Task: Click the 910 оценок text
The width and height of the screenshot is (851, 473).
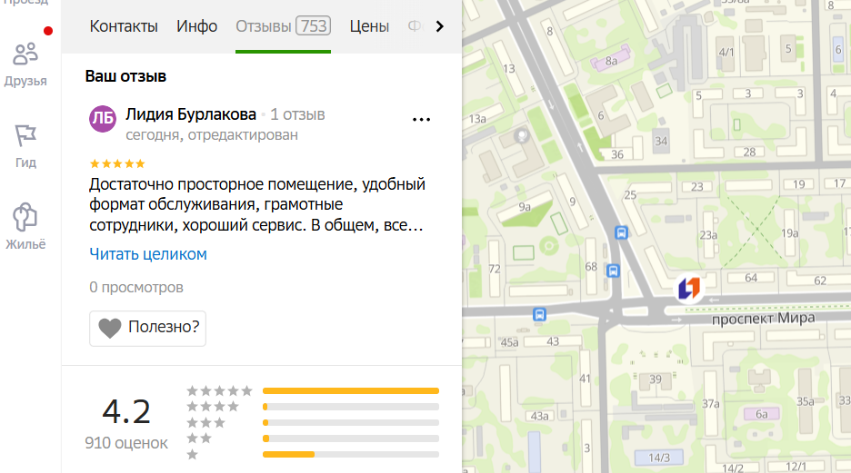Action: [x=126, y=443]
